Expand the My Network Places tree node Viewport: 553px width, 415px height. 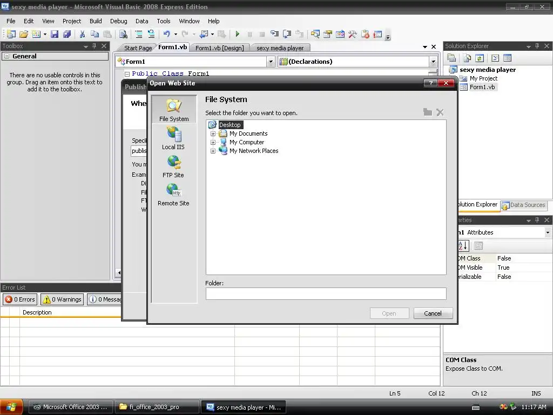[213, 151]
